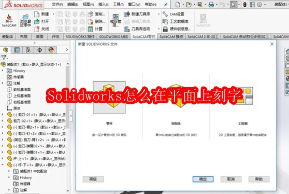Switch to the SolidCAM 操作 tab
This screenshot has height=194, width=289.
171,36
